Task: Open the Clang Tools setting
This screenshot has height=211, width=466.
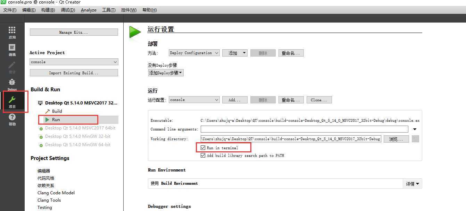Action: [x=49, y=200]
